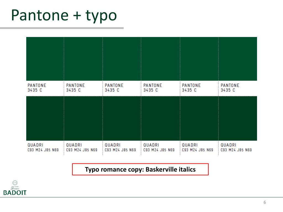Pick the leftmost PANTONE 3435 C green swatch
This screenshot has height=212, width=283.
point(45,59)
